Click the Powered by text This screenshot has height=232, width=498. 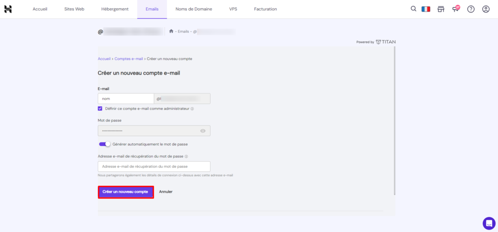[x=365, y=42]
